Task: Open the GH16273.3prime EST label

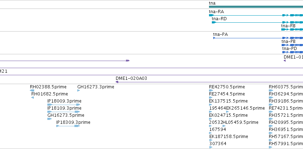Action: click(96, 87)
